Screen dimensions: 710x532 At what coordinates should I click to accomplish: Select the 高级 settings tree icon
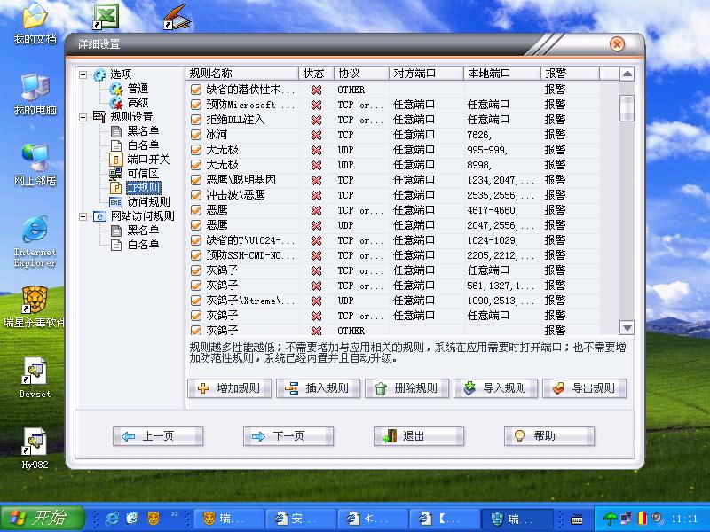point(115,103)
